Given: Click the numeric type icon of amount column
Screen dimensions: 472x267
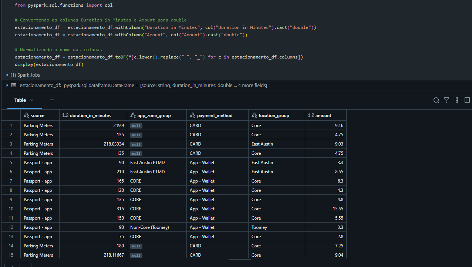Looking at the screenshot, I should click(x=311, y=116).
